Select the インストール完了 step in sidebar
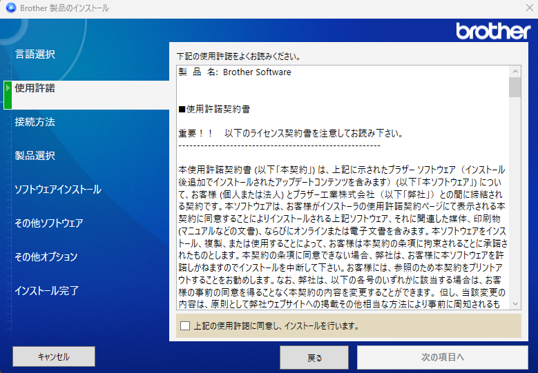538x373 pixels. tap(47, 291)
